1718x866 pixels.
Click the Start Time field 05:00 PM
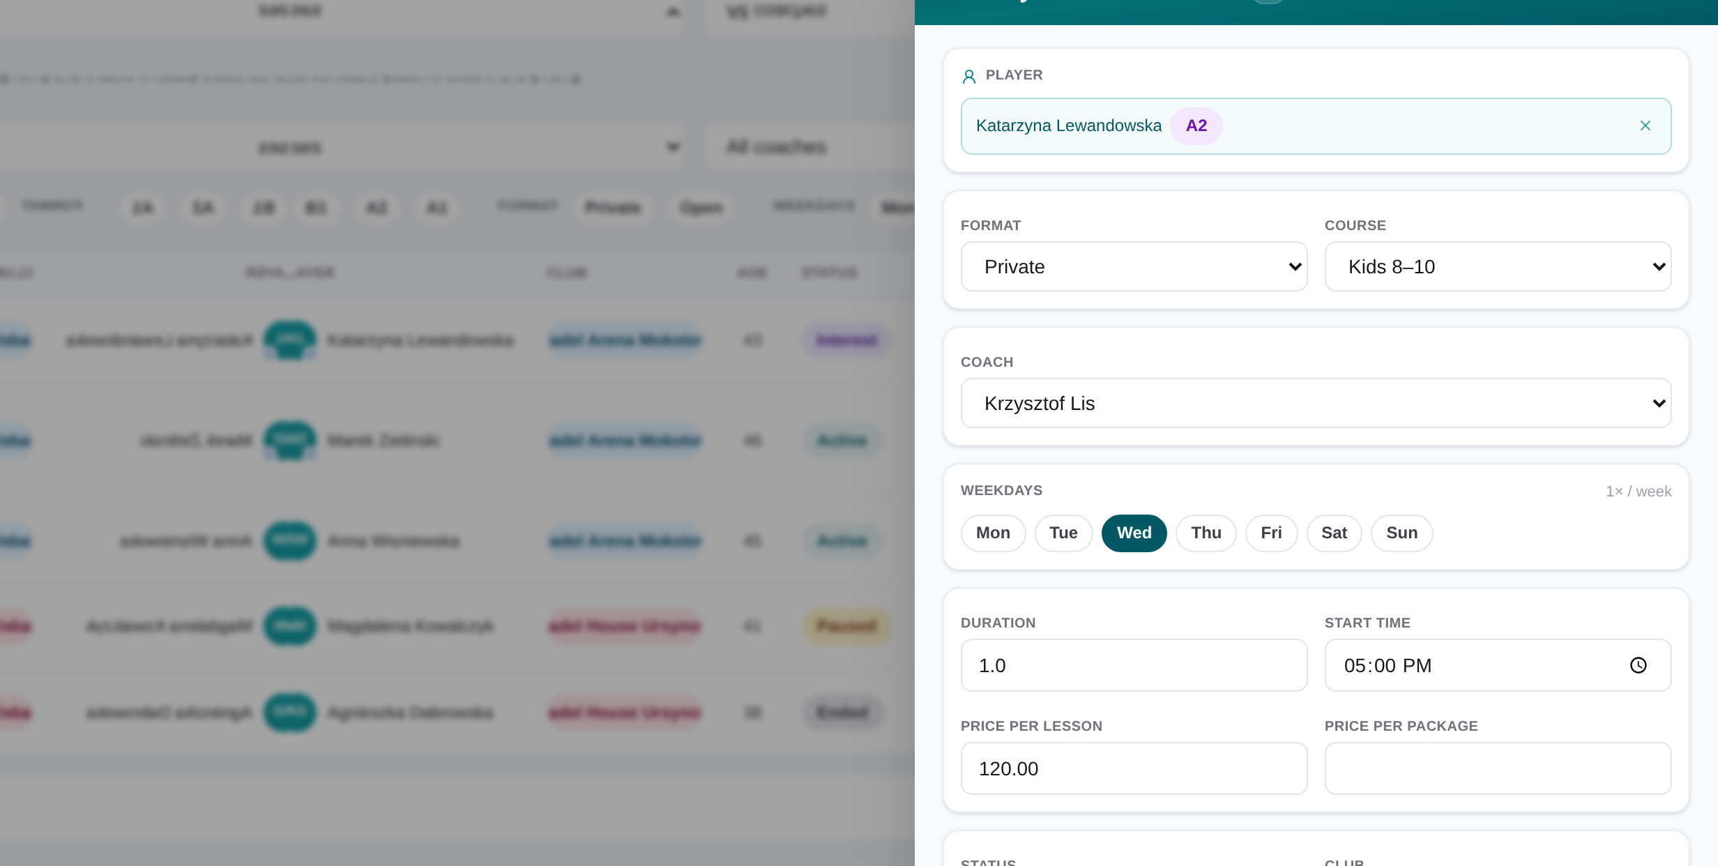pos(1498,665)
